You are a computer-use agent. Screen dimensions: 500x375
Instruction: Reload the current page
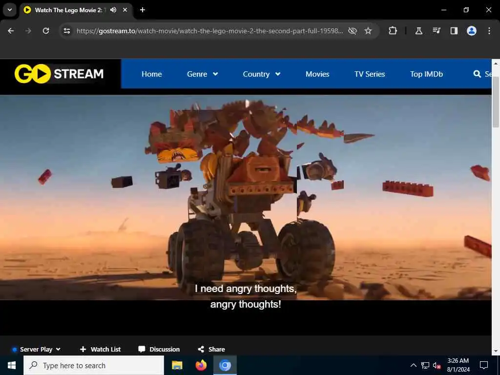click(46, 31)
